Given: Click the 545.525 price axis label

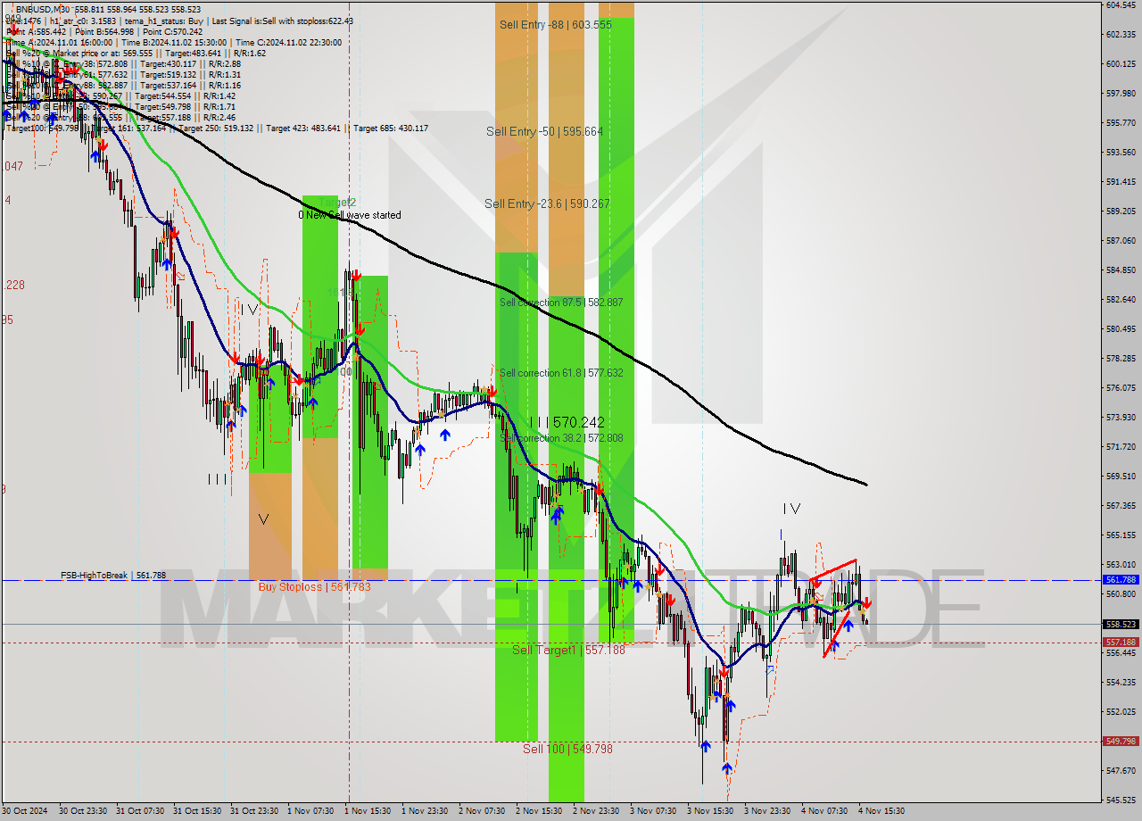Looking at the screenshot, I should click(x=1121, y=800).
